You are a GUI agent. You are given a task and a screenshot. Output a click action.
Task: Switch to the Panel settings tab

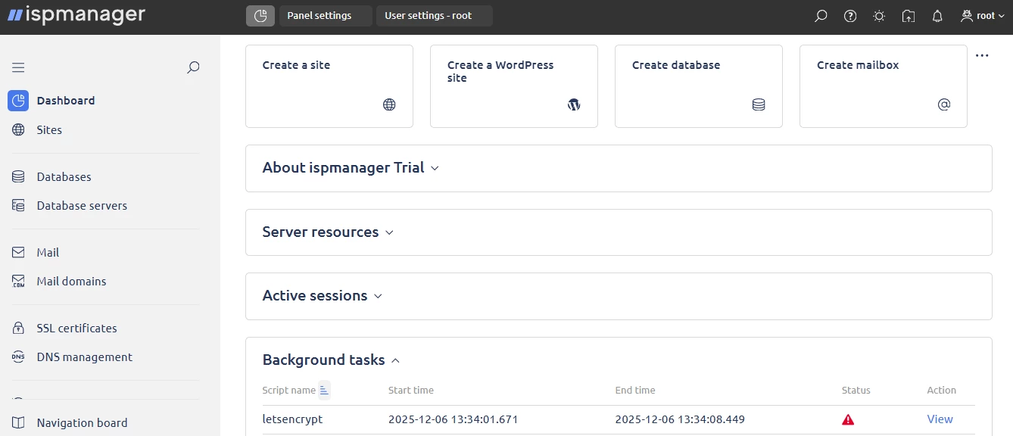point(325,15)
